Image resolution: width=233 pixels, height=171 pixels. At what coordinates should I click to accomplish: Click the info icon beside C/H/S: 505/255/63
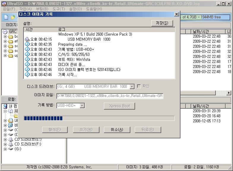[27, 54]
